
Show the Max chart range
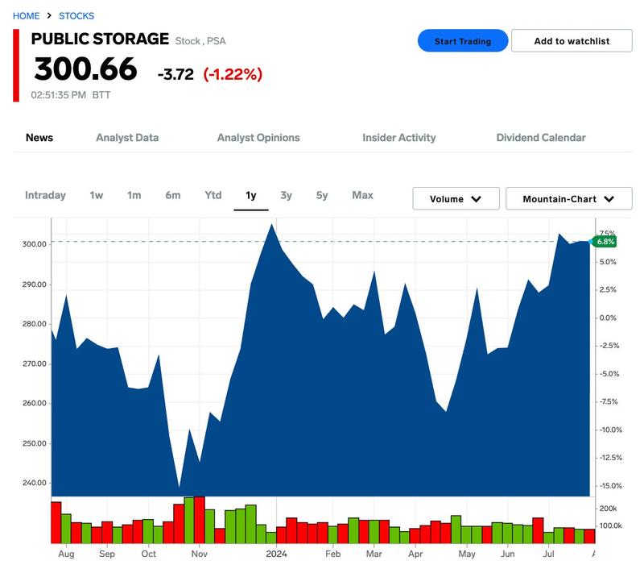[x=363, y=195]
